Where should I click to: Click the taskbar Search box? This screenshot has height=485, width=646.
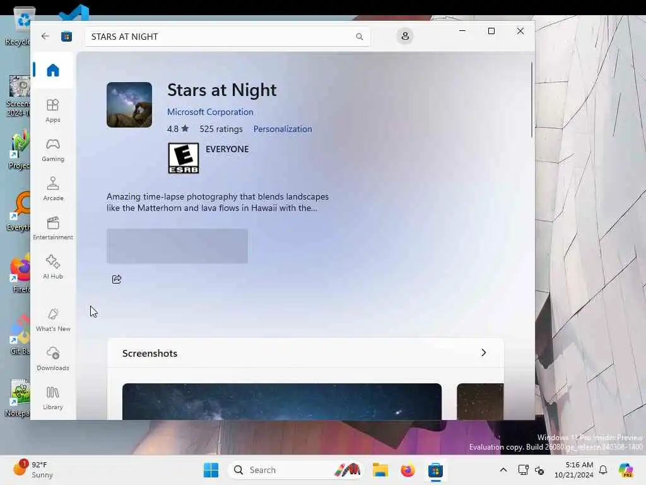click(x=296, y=470)
